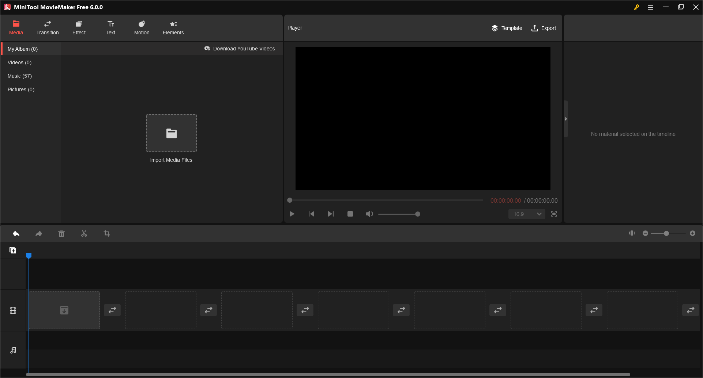Click the scissors Split icon
Viewport: 703px width, 378px height.
coord(84,233)
